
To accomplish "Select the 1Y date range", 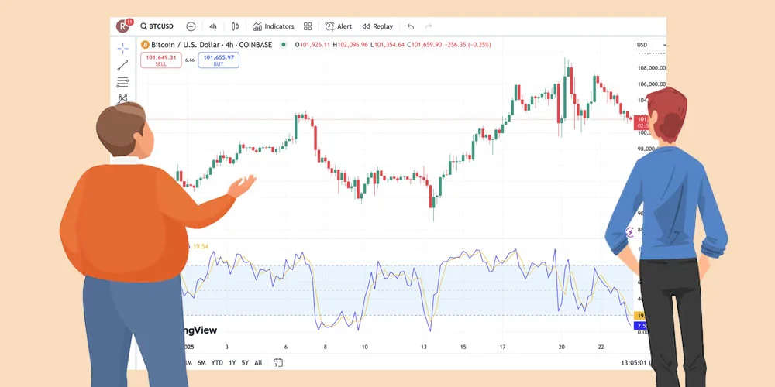I will [232, 363].
